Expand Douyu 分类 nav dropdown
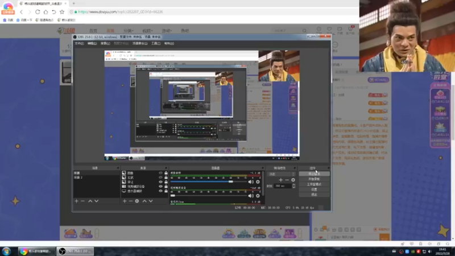The width and height of the screenshot is (455, 256). pyautogui.click(x=128, y=31)
